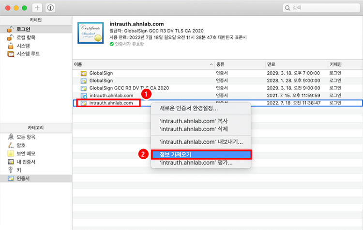Click the plus add keychain item button
The width and height of the screenshot is (363, 230).
point(37,8)
